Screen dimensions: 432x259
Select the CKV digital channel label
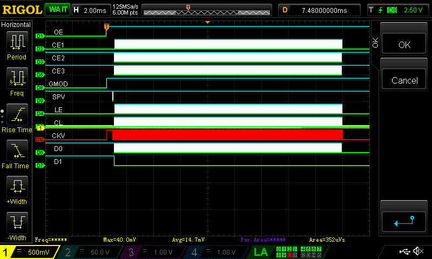pos(58,135)
